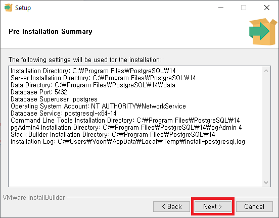Click the scrollbar down arrow

click(266, 183)
